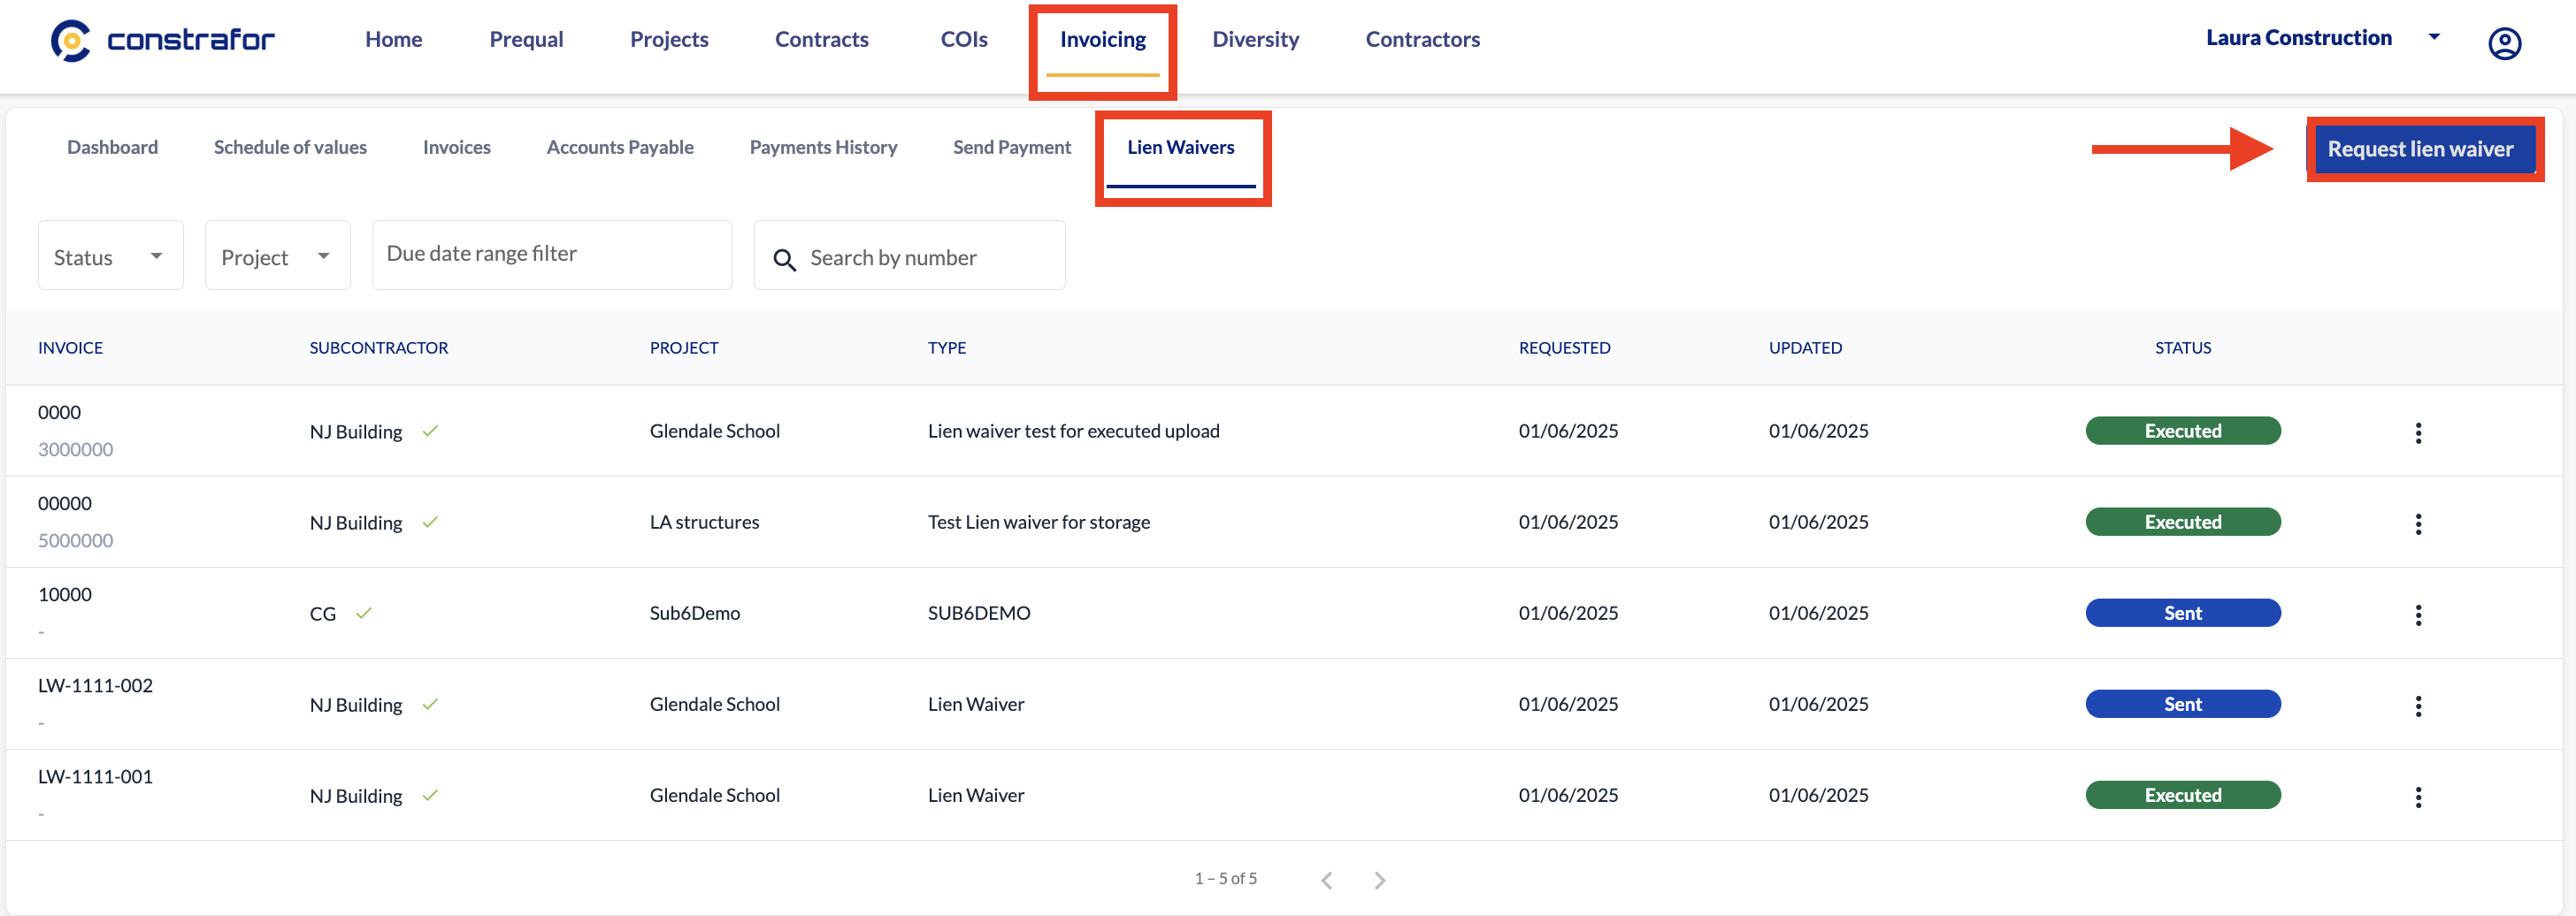Sort by STATUS column header

(x=2182, y=347)
